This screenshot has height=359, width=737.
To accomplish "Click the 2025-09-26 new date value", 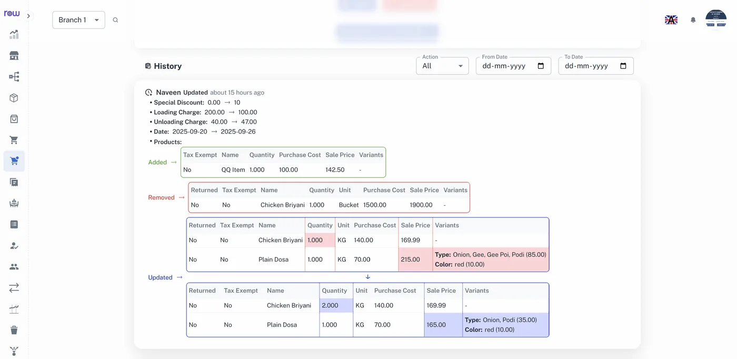I will tap(238, 132).
